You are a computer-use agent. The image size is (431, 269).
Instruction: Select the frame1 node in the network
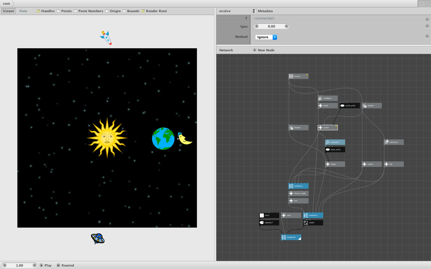299,76
